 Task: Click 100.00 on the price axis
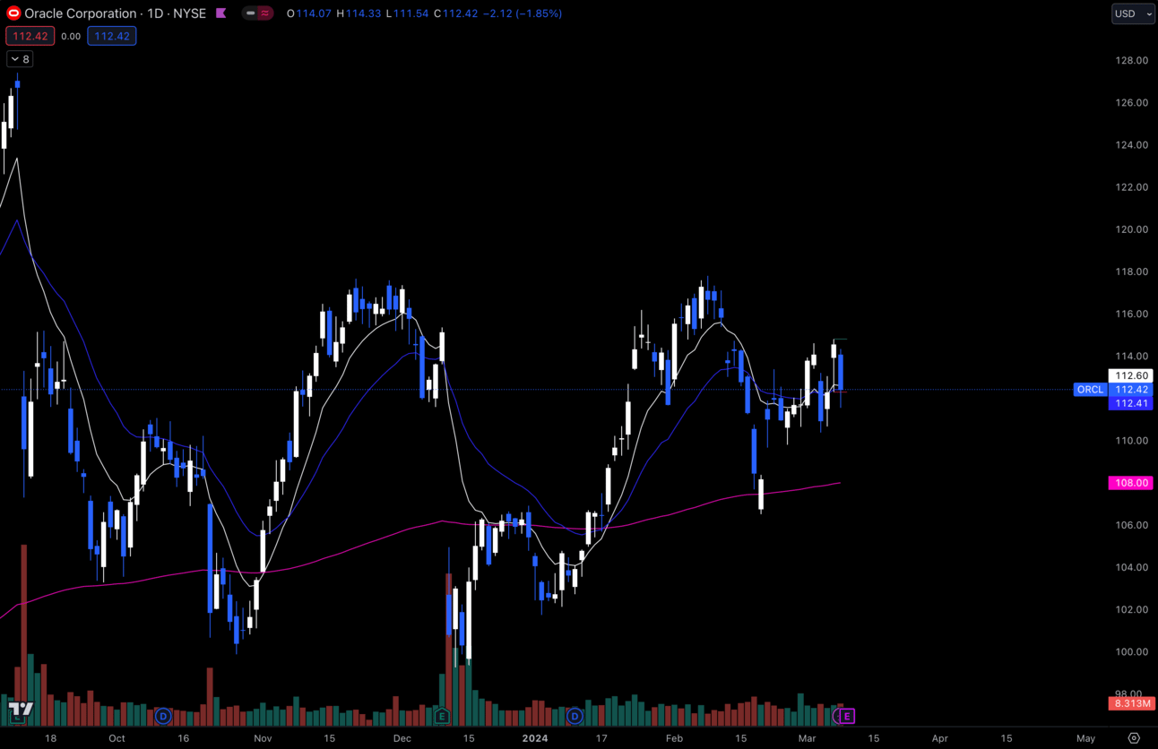pyautogui.click(x=1130, y=651)
